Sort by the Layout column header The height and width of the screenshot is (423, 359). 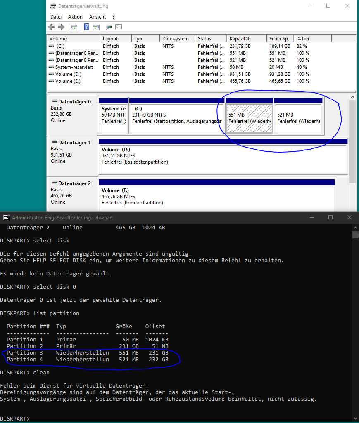[116, 39]
